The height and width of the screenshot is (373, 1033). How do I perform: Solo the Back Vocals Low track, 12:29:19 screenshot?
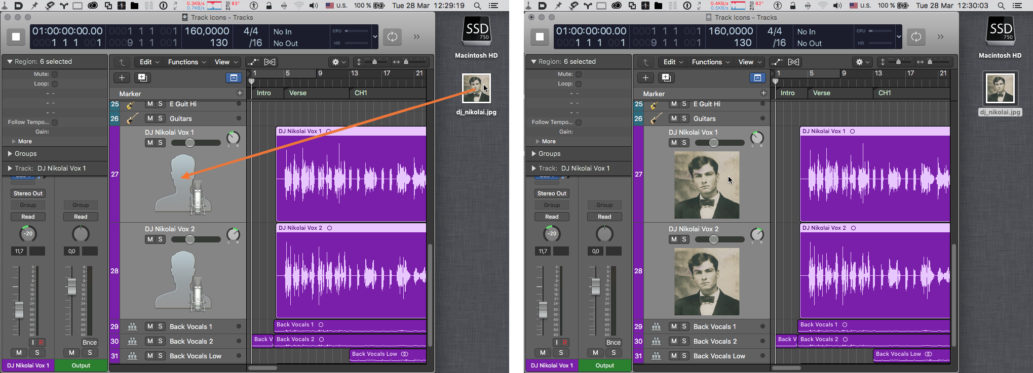(x=160, y=356)
